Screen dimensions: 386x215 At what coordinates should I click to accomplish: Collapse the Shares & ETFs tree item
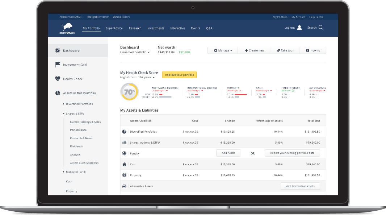[x=64, y=114]
